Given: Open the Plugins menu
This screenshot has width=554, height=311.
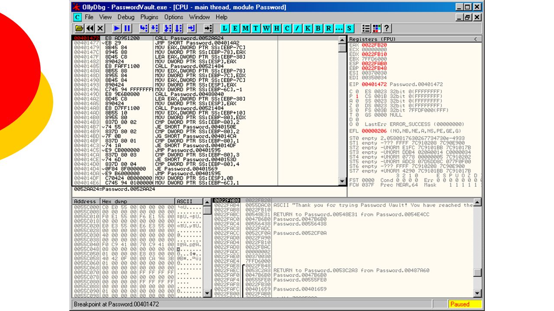Looking at the screenshot, I should 149,17.
